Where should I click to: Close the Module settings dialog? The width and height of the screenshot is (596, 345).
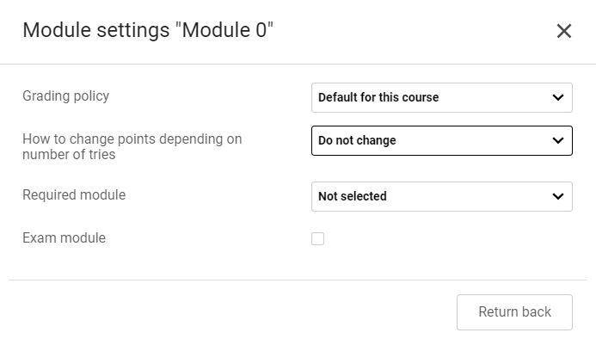click(564, 31)
